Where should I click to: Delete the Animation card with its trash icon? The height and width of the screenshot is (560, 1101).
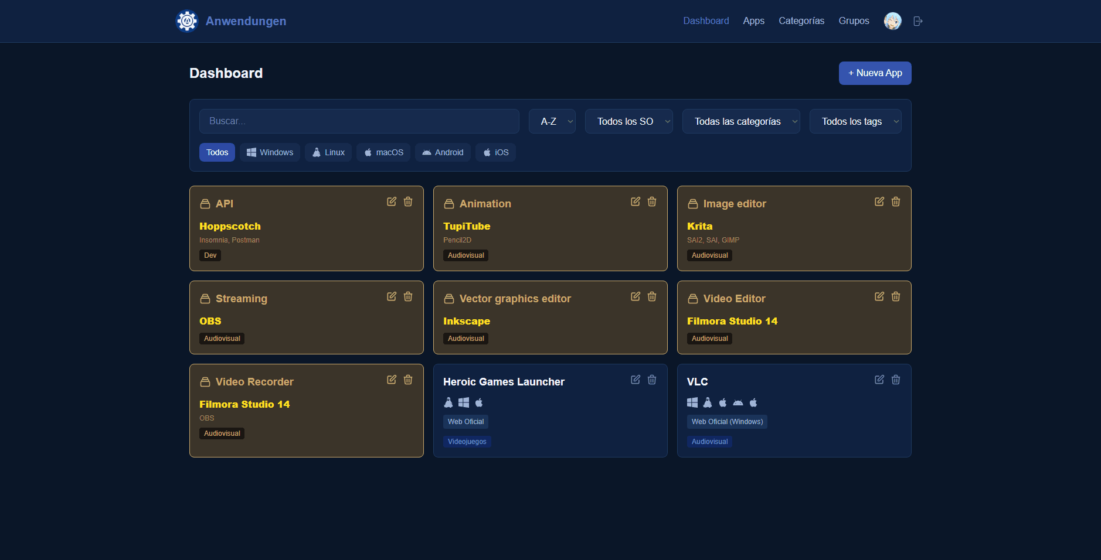coord(652,202)
